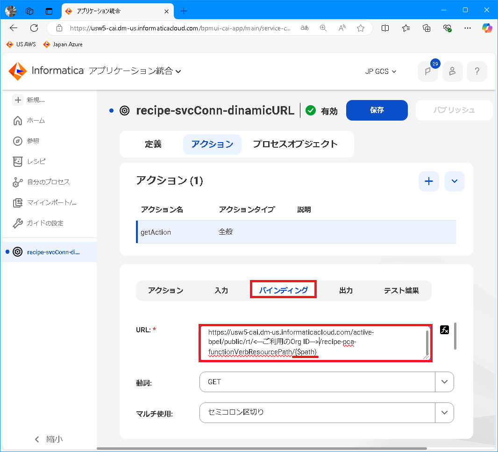Select the upper アクション tab
This screenshot has height=452, width=498.
coord(212,144)
